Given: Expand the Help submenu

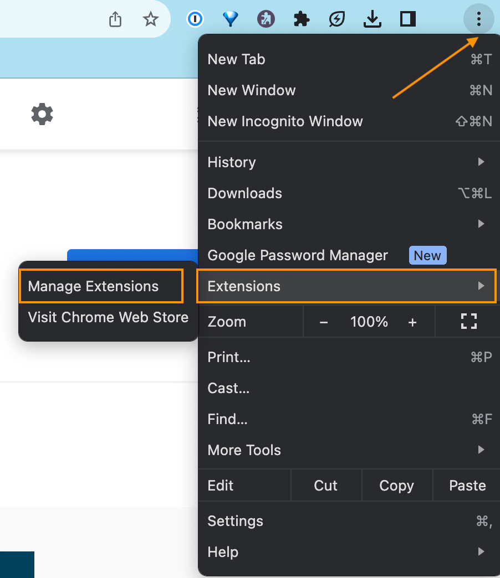Looking at the screenshot, I should pyautogui.click(x=349, y=552).
